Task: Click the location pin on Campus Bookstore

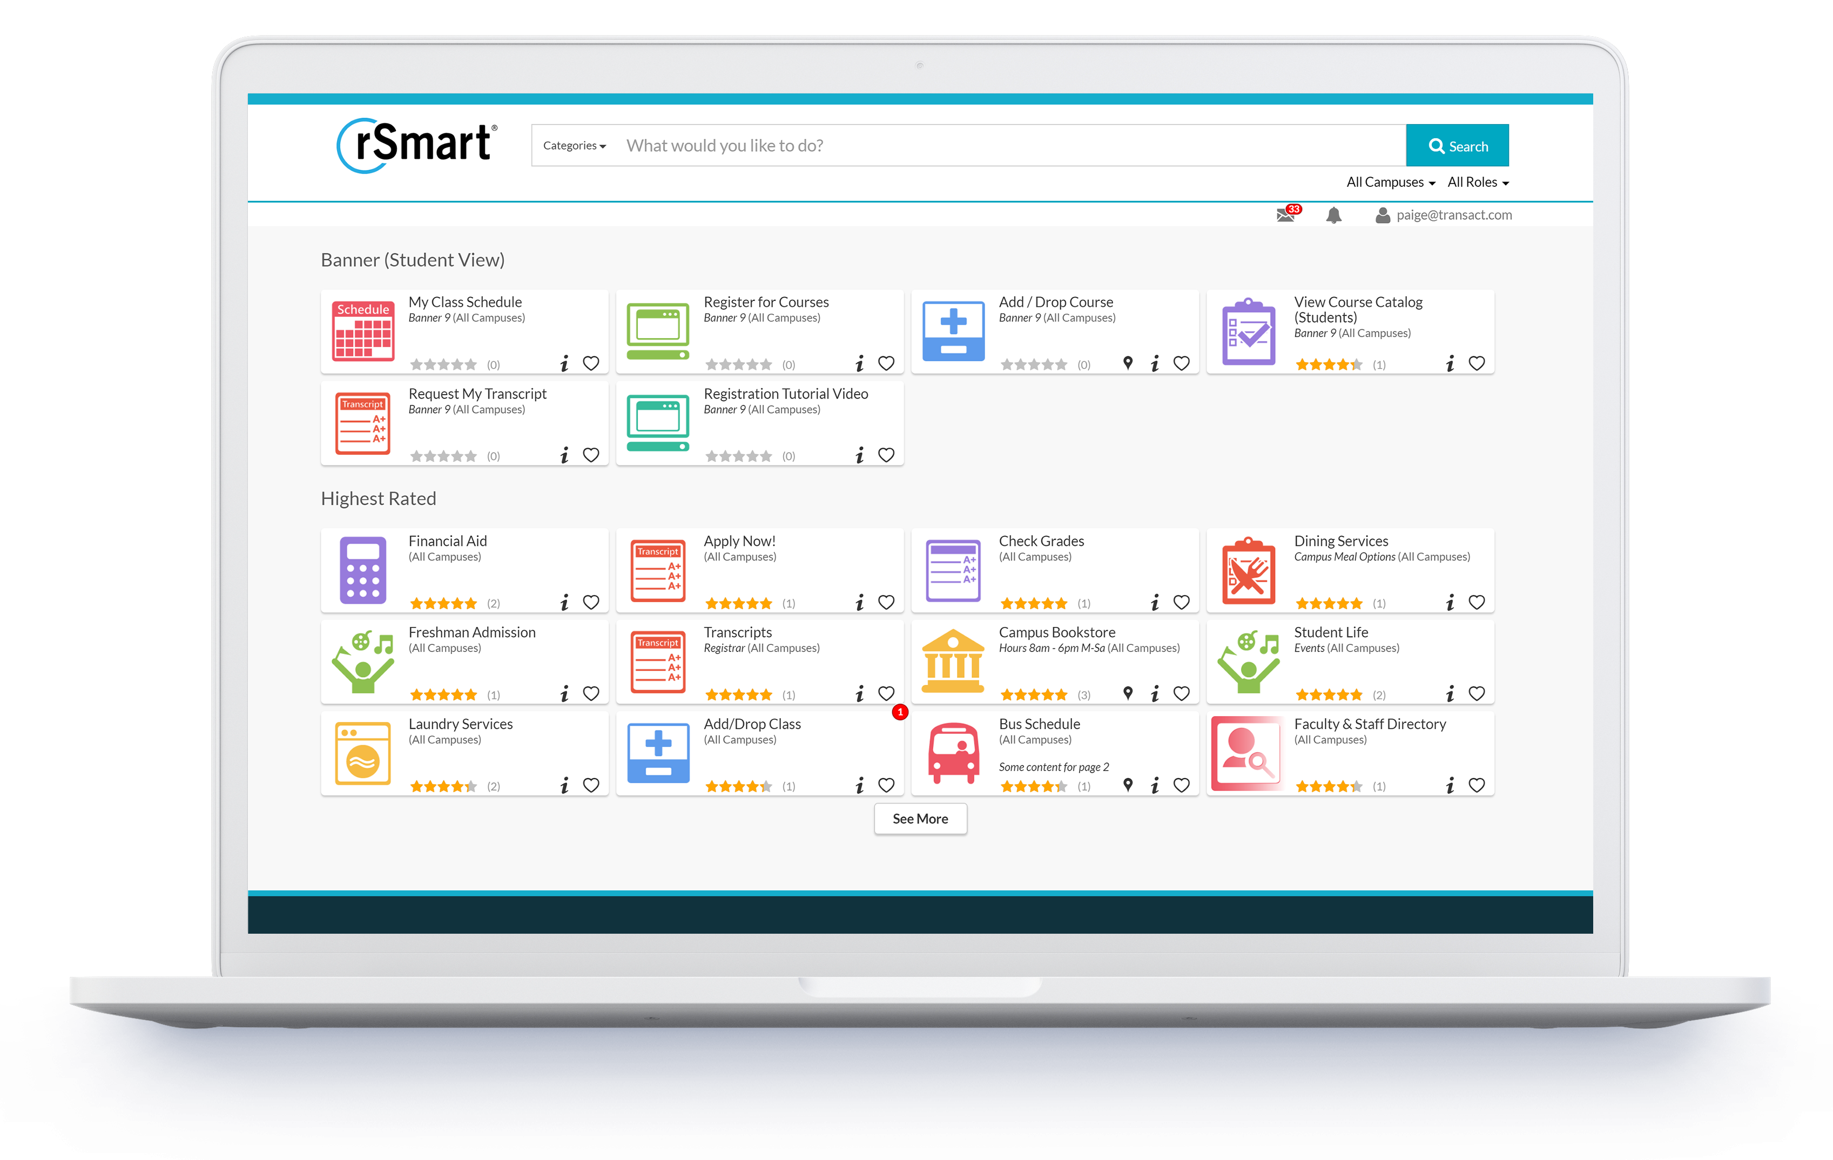Action: [x=1128, y=693]
